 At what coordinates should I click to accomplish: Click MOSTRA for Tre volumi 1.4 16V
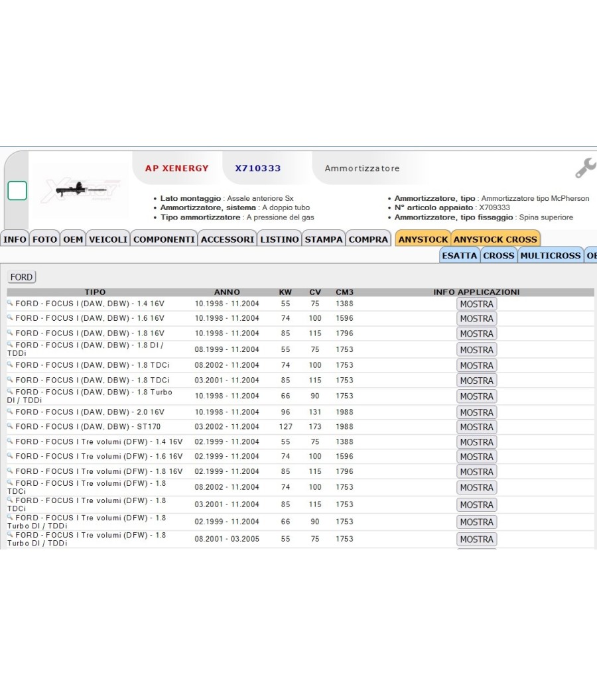[x=477, y=442]
